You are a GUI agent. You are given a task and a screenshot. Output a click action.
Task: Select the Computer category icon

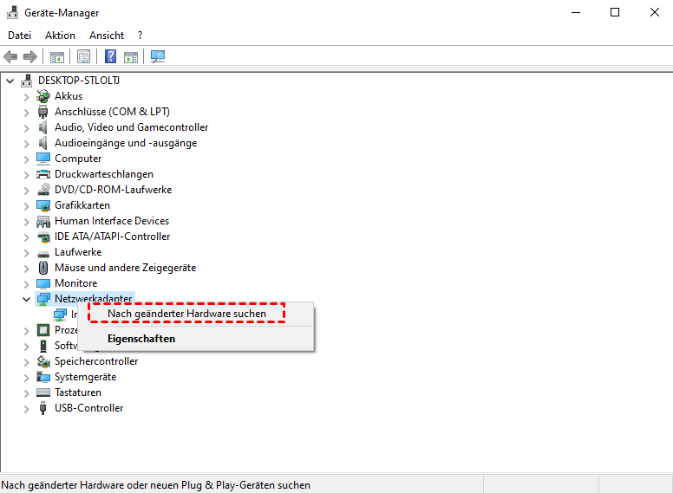click(42, 159)
